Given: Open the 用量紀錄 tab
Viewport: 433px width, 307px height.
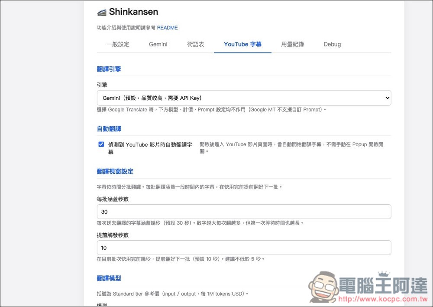Looking at the screenshot, I should tap(292, 44).
